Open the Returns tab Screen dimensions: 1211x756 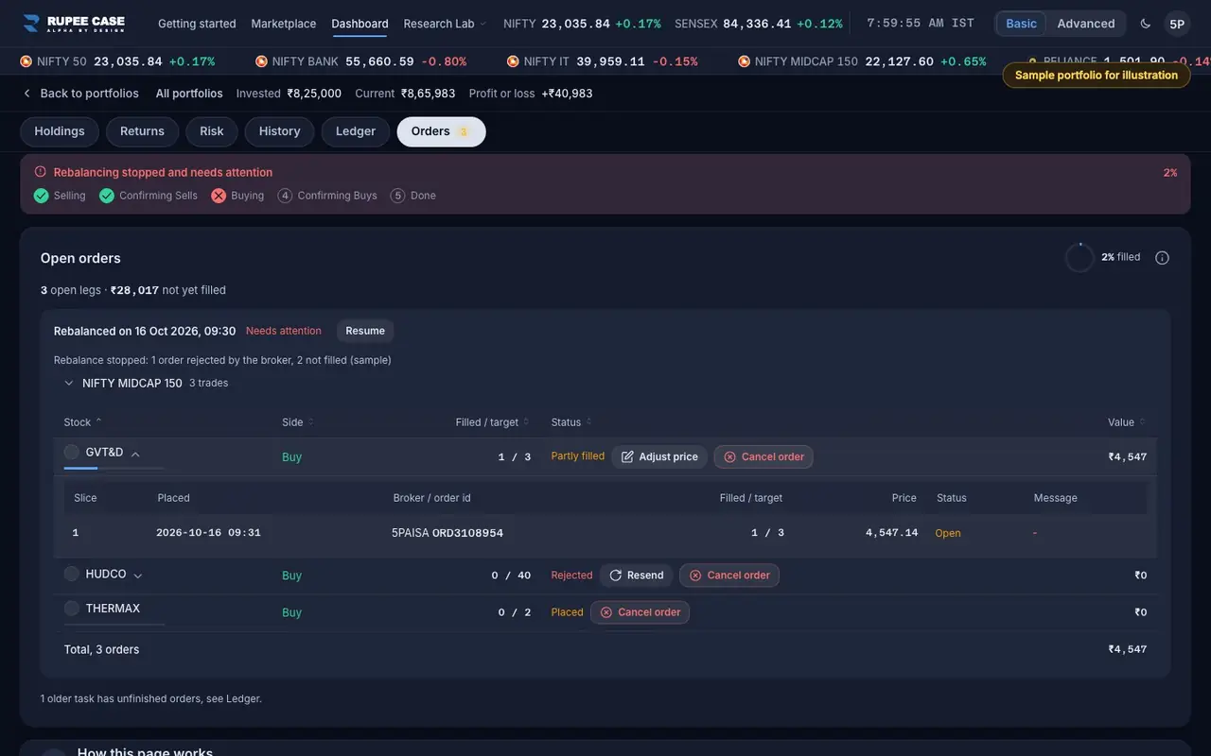coord(142,131)
